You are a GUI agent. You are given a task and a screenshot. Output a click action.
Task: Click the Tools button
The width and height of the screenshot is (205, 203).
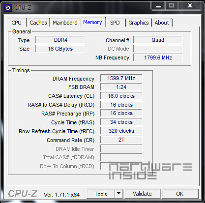101,194
